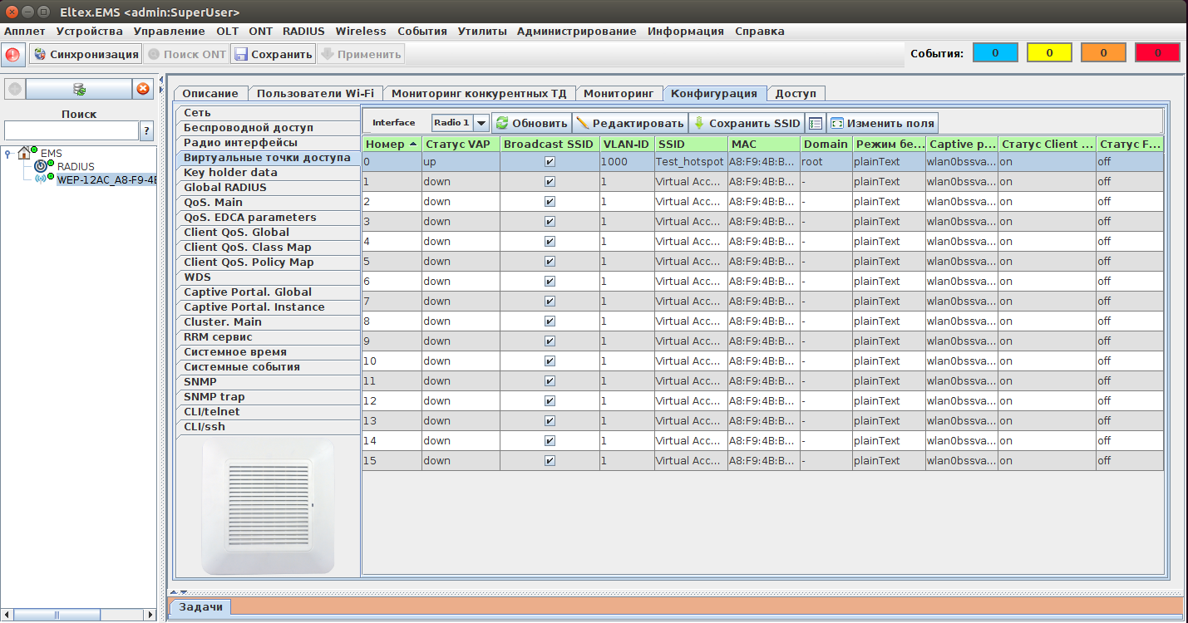Switch to the Доступ tab
This screenshot has width=1188, height=623.
(796, 93)
